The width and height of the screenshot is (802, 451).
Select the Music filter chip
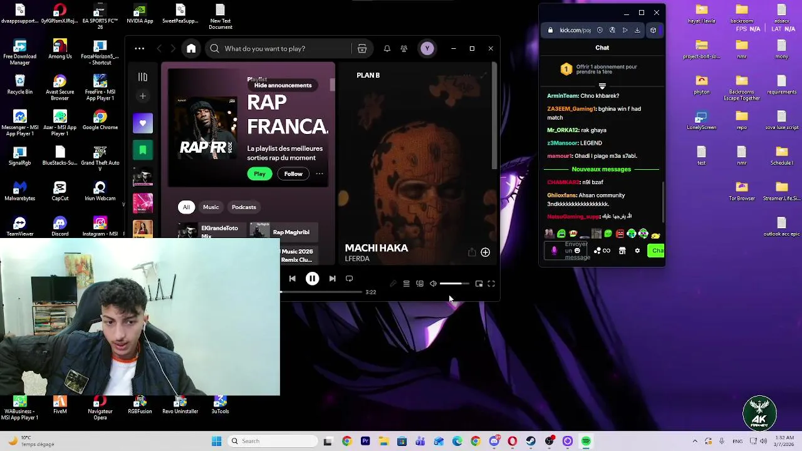tap(211, 207)
